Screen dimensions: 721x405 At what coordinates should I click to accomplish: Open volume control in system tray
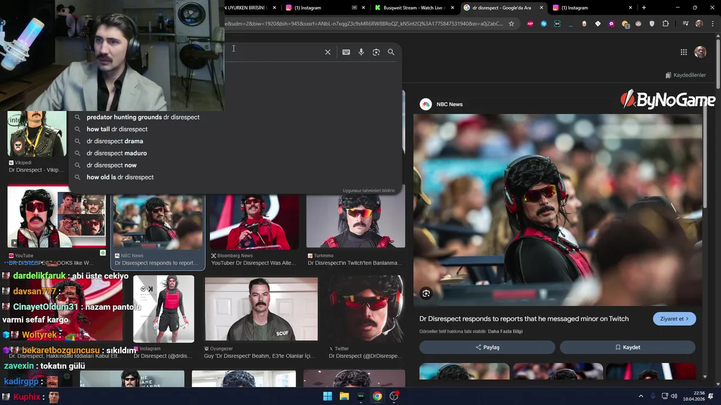pyautogui.click(x=674, y=397)
